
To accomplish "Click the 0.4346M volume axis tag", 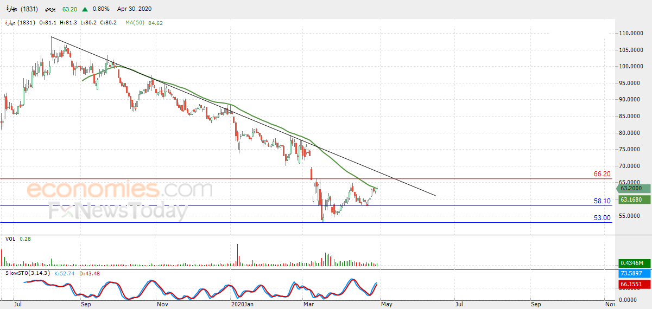I will (634, 263).
